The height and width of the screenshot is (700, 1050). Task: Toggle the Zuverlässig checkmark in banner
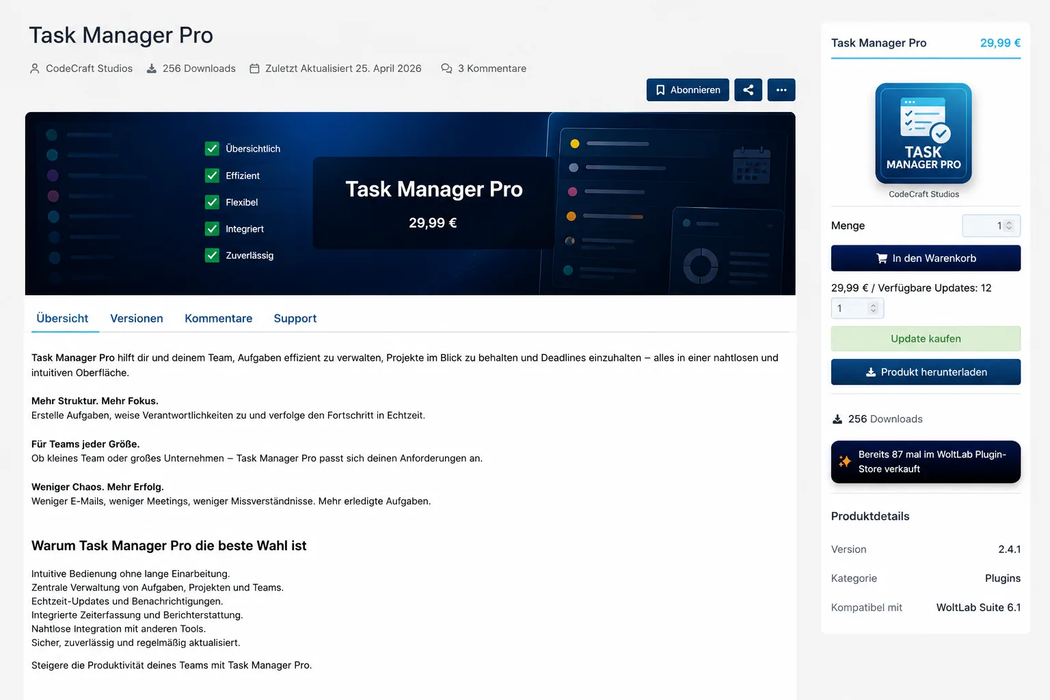(212, 256)
